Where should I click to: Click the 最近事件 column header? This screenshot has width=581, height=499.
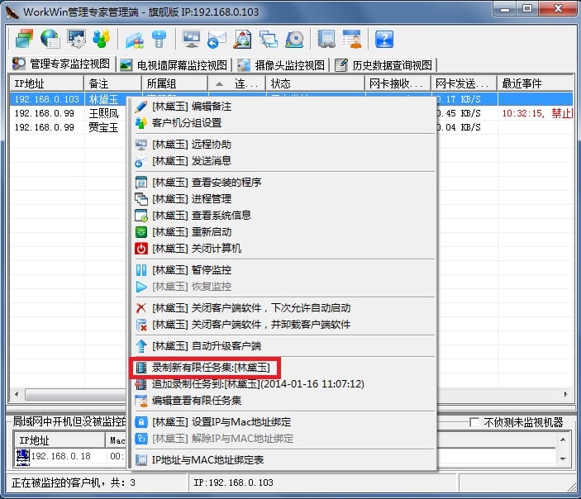535,83
